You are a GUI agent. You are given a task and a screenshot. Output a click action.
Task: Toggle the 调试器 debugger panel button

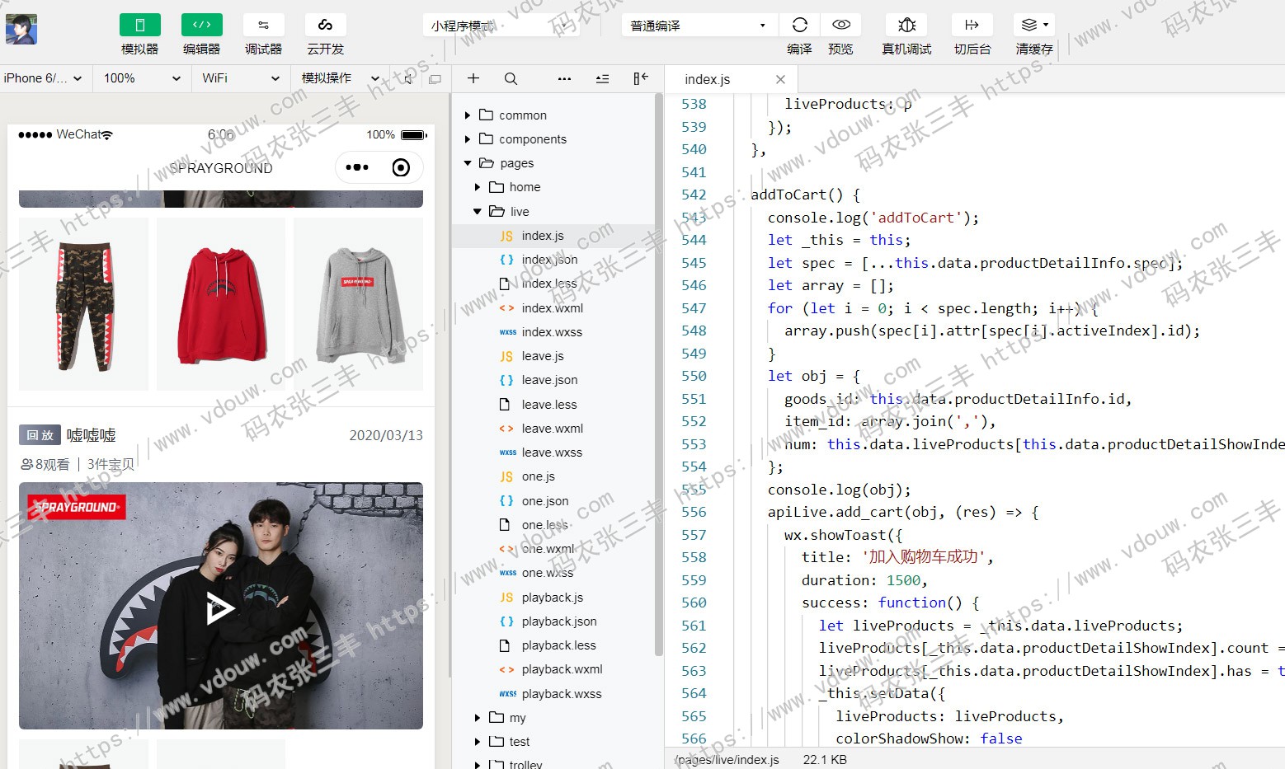coord(263,26)
